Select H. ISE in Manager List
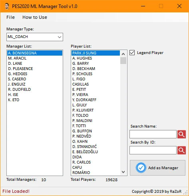 tap(35, 94)
